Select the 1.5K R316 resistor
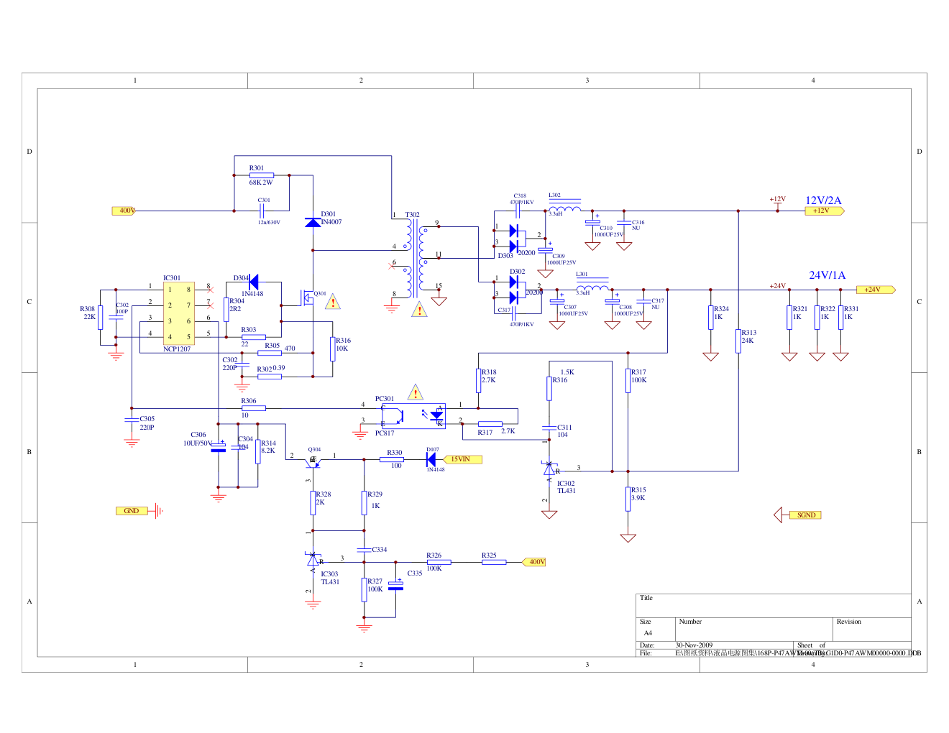Image resolution: width=949 pixels, height=733 pixels. (x=549, y=388)
